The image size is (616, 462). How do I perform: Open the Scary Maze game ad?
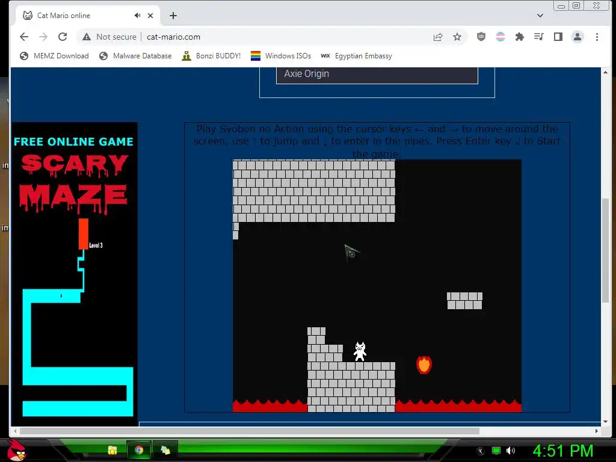[75, 274]
